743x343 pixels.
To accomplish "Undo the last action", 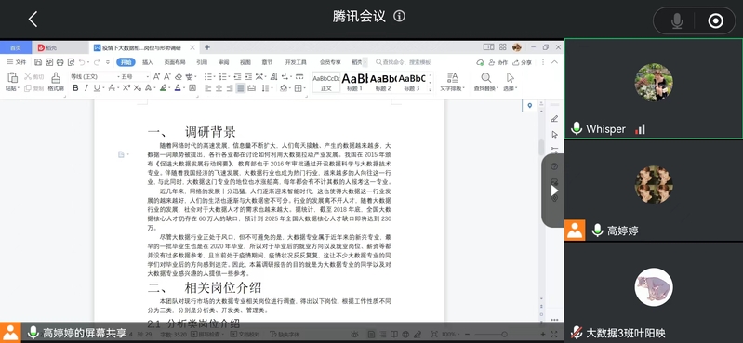I will [82, 62].
